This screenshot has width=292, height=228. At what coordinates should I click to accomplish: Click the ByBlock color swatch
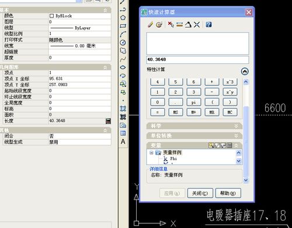[51, 16]
